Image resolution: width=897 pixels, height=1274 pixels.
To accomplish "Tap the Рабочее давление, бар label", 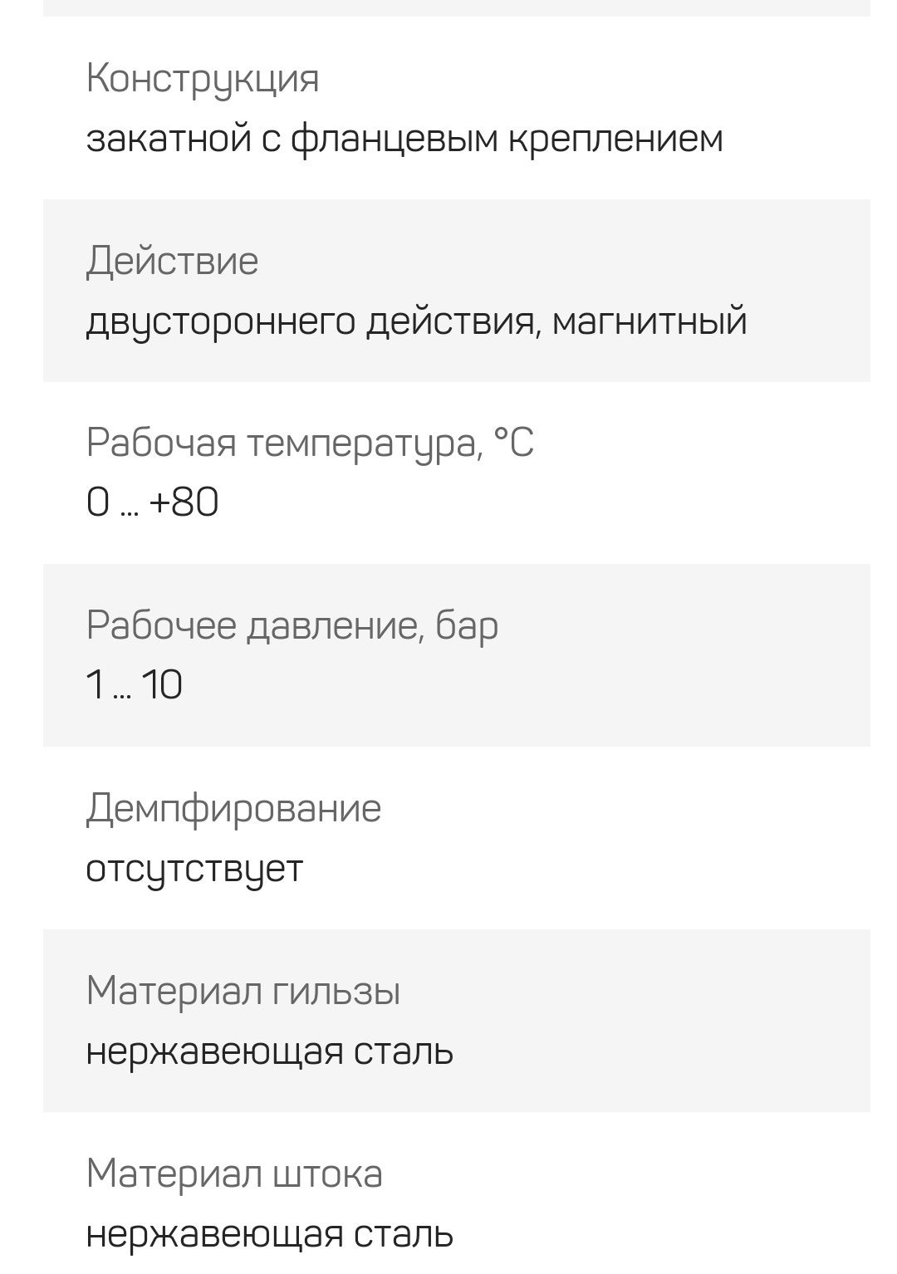I will point(292,625).
